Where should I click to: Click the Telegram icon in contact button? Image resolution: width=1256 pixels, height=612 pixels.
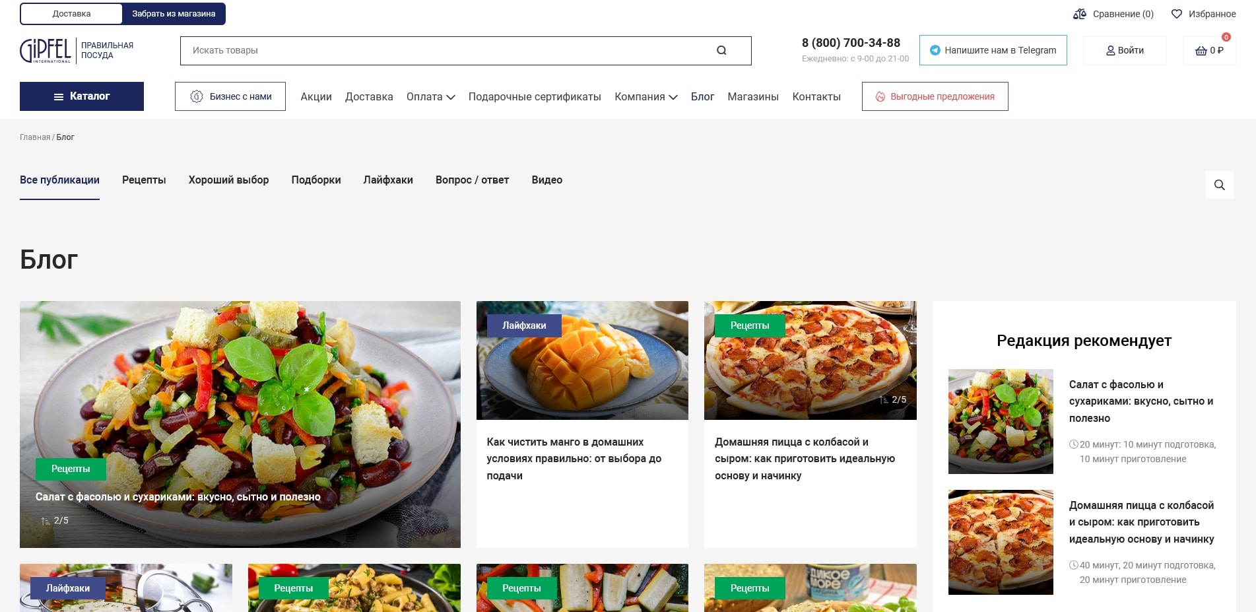[935, 50]
